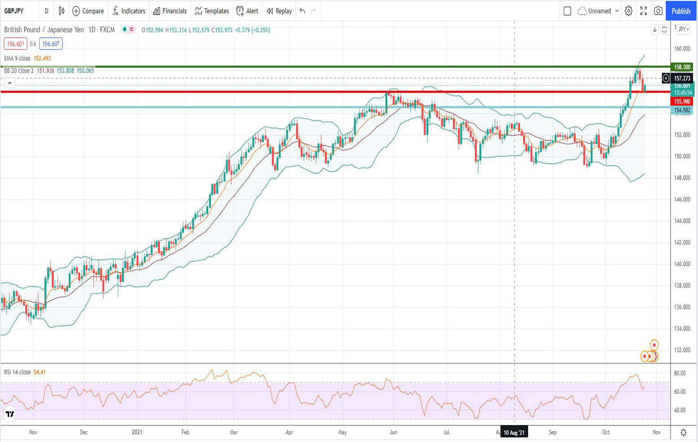The image size is (698, 442).
Task: Open the Indicators menu
Action: pyautogui.click(x=129, y=11)
